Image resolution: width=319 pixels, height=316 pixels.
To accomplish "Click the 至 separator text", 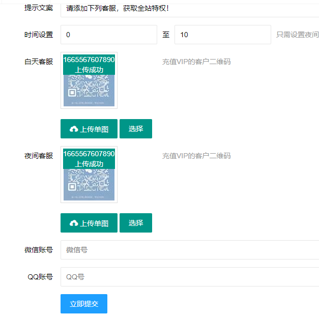I will click(166, 35).
